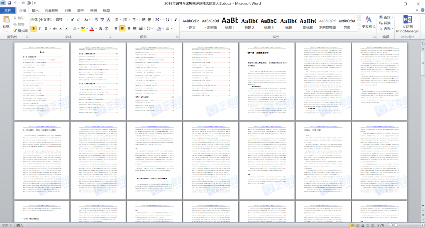The width and height of the screenshot is (425, 228).
Task: Expand the styles gallery list
Action: coord(359,28)
